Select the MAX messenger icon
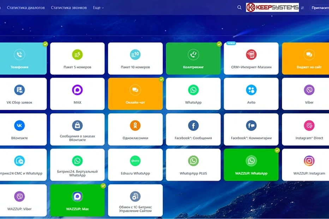Image resolution: width=329 pixels, height=219 pixels. click(77, 90)
